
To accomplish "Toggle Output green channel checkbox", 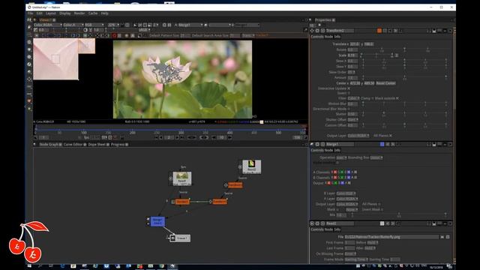I will [336, 183].
